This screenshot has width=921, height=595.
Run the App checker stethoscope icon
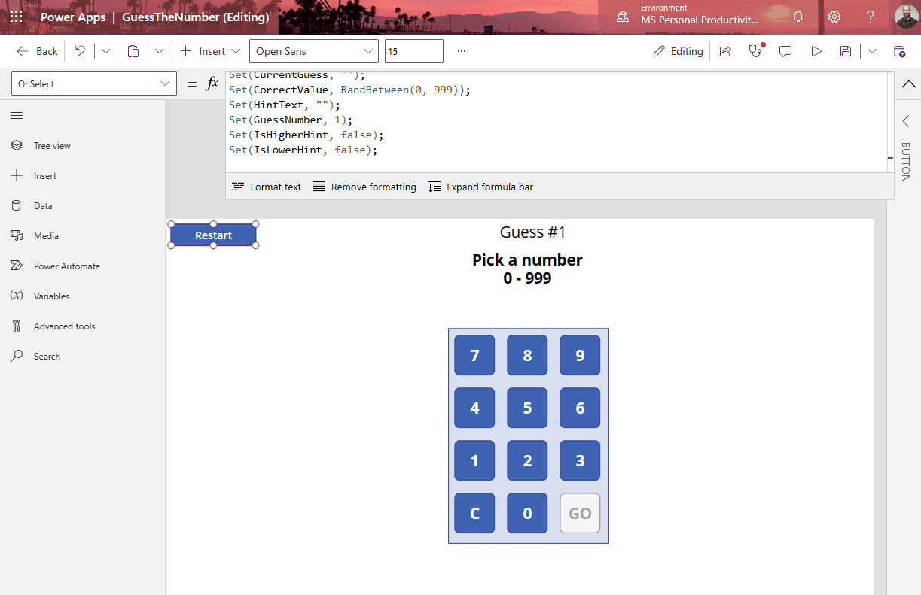tap(755, 50)
